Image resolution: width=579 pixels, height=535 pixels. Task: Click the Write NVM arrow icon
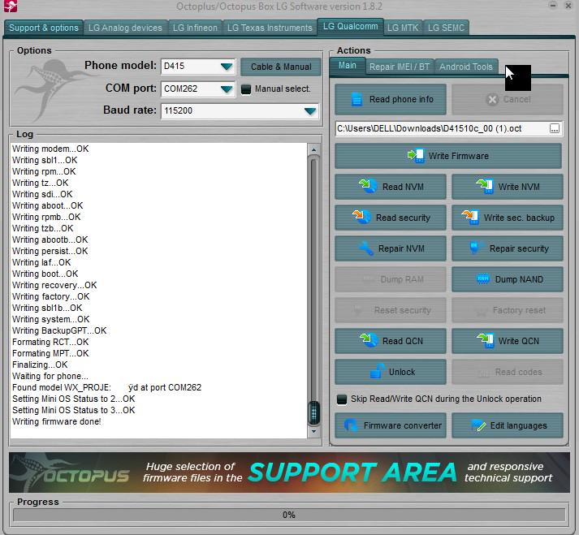pos(485,187)
